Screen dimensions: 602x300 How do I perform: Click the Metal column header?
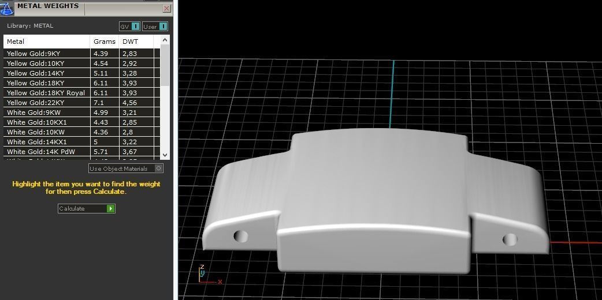pos(47,42)
